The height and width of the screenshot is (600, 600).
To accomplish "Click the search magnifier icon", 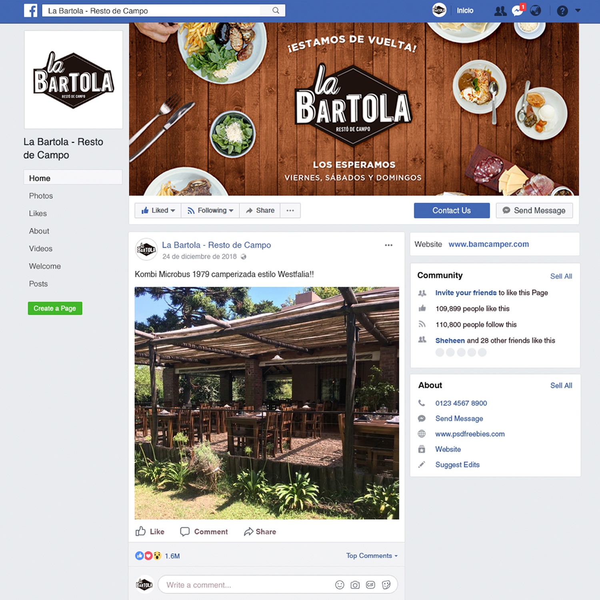I will (276, 10).
